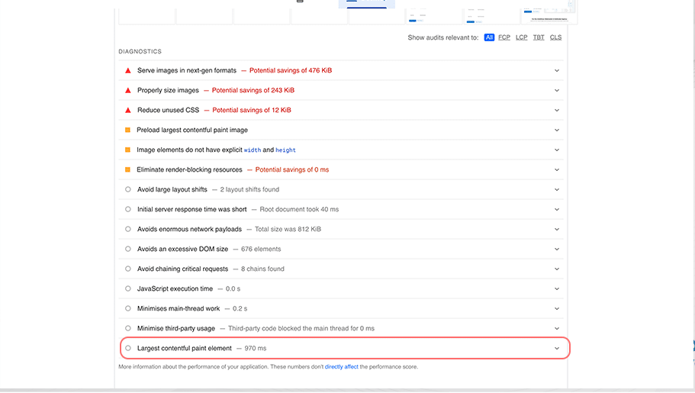Image resolution: width=695 pixels, height=393 pixels.
Task: Click 'Potential savings of 12 KiB' text
Action: pyautogui.click(x=252, y=110)
